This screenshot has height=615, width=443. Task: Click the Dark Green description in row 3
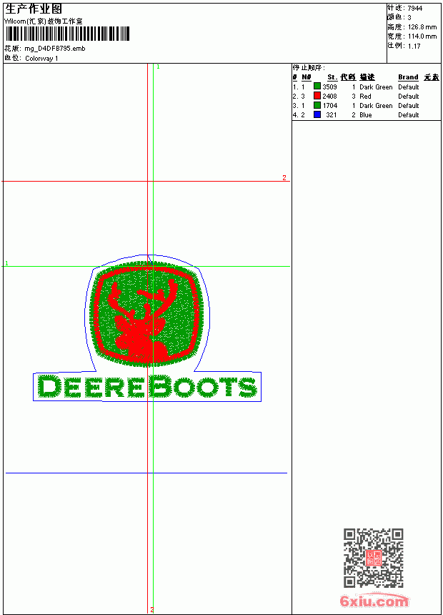[x=376, y=106]
